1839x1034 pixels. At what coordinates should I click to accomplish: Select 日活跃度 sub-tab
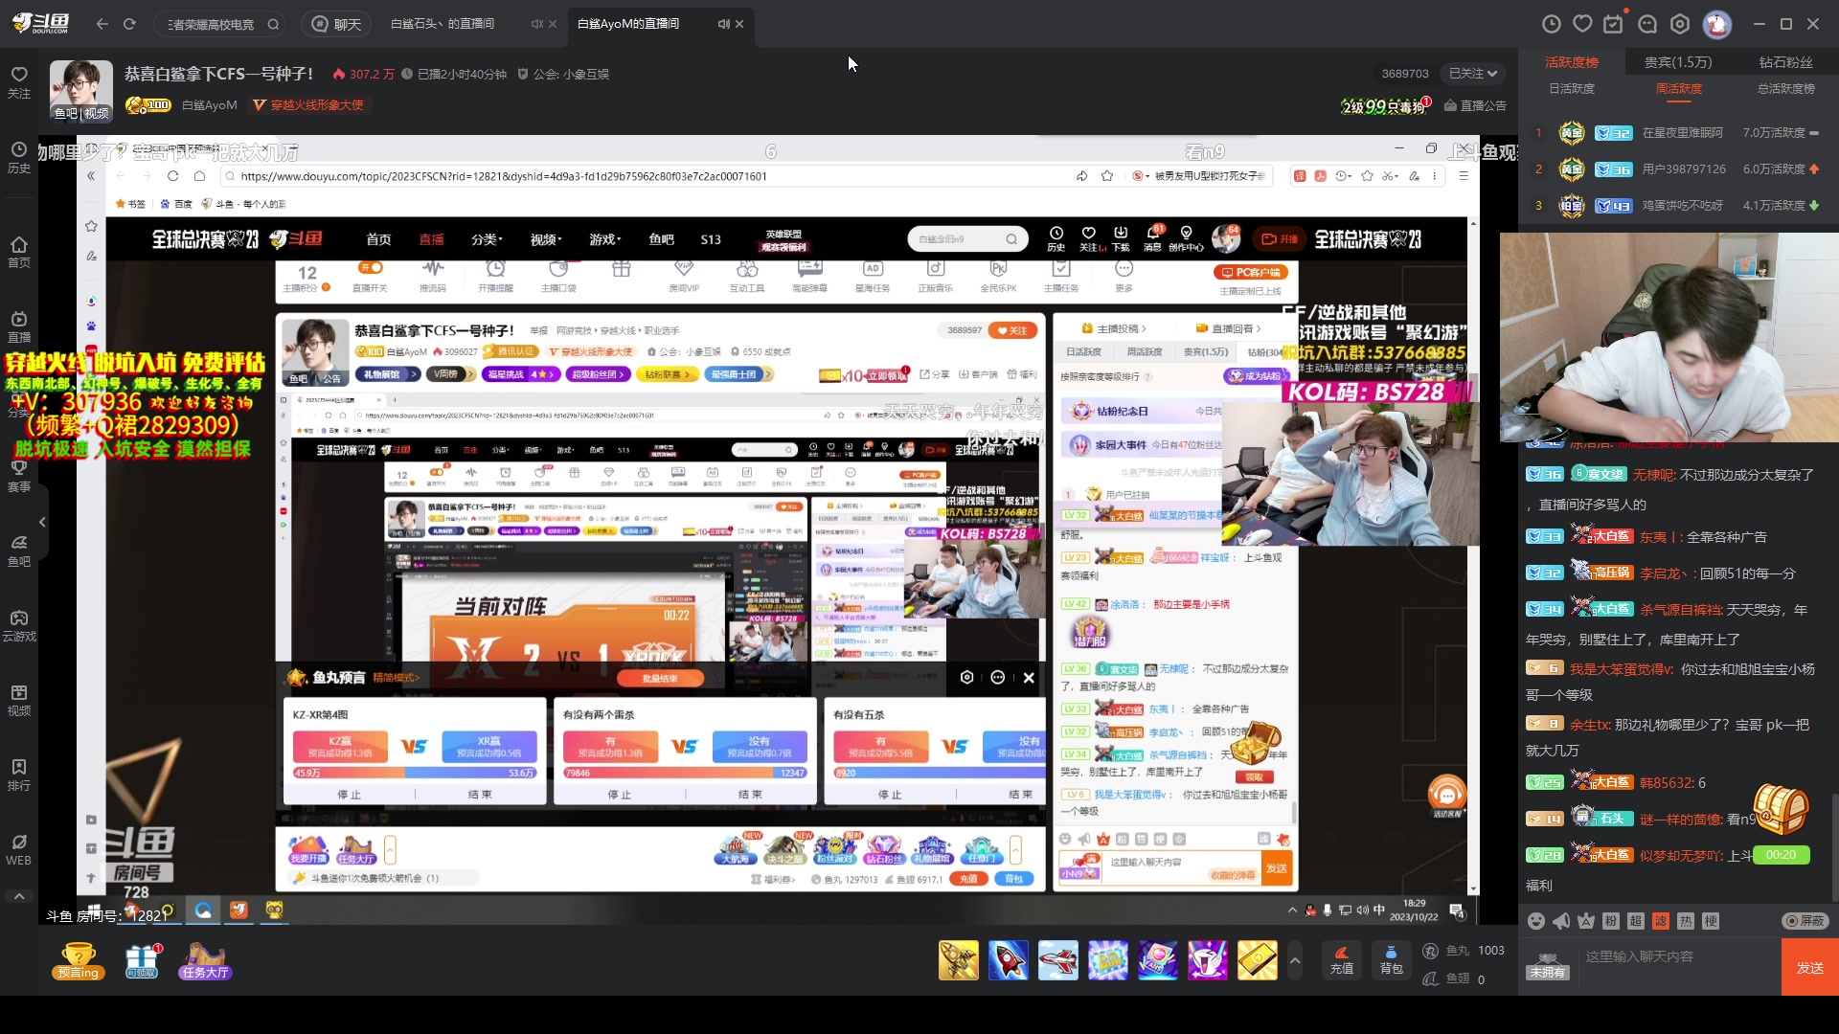(1572, 88)
